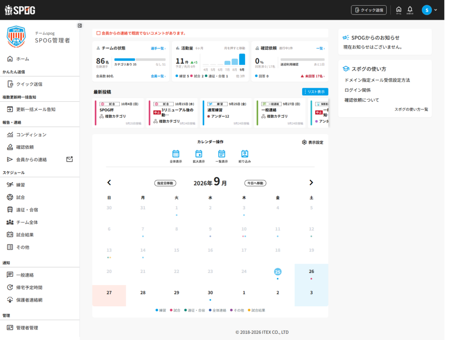Click the その他 list icon in the sidebar

[10, 247]
